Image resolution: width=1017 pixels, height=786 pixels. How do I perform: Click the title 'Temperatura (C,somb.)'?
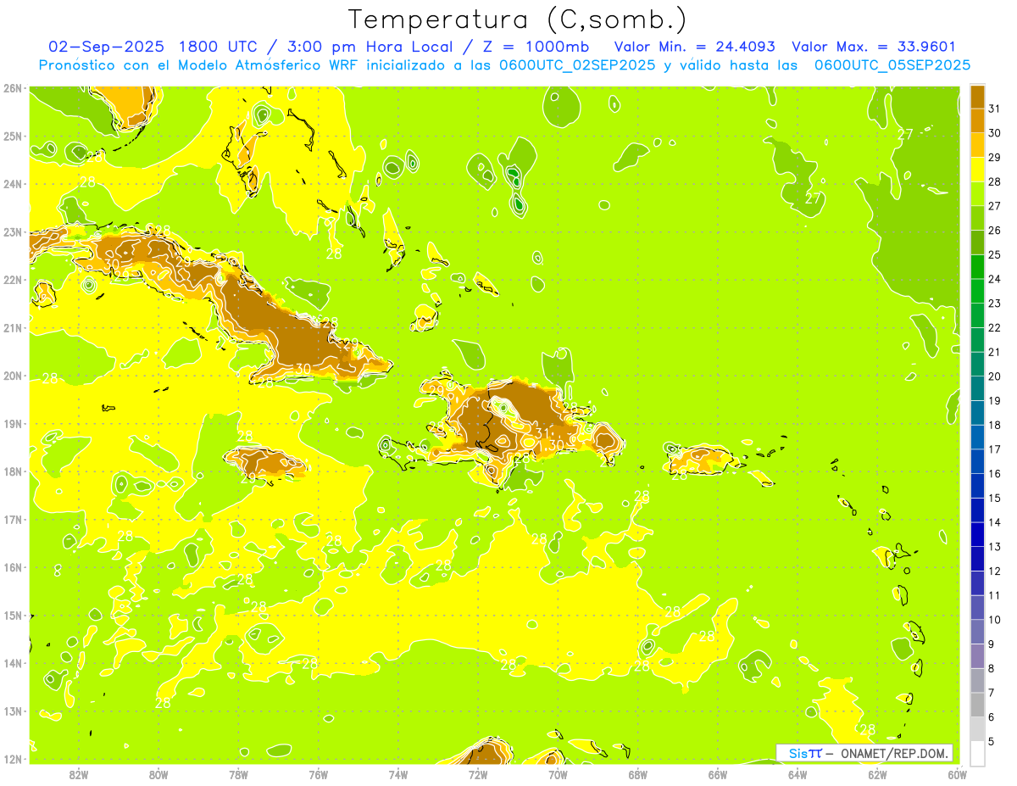(517, 20)
